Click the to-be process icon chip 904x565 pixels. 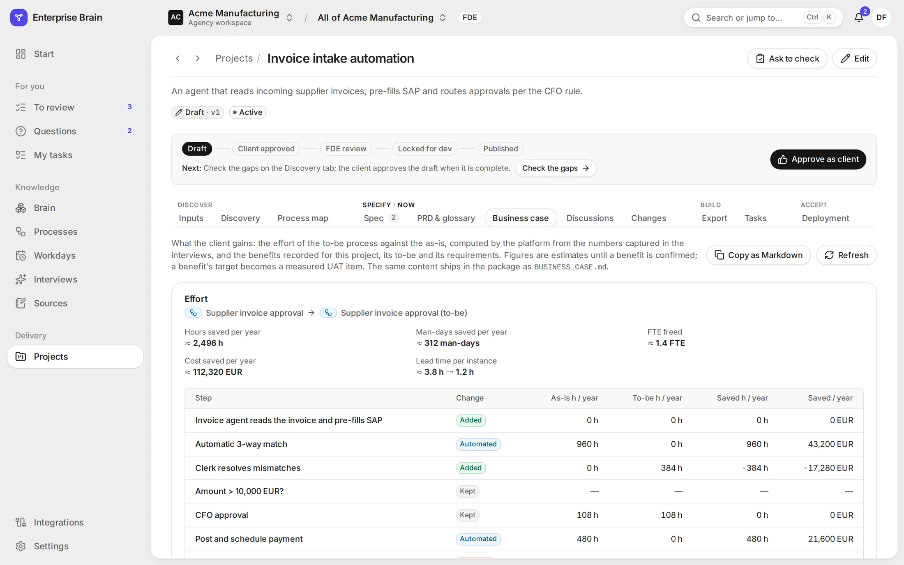[x=328, y=313]
